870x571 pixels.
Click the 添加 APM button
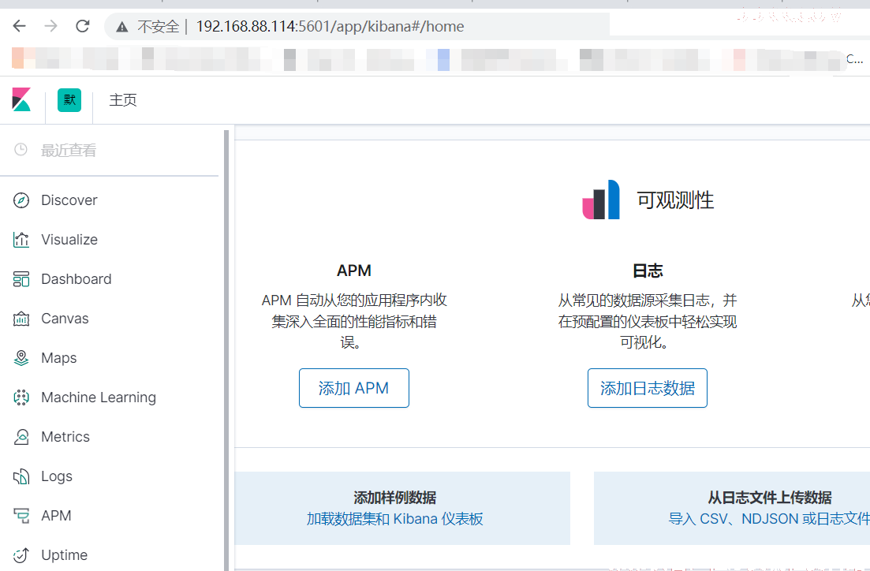pos(354,388)
